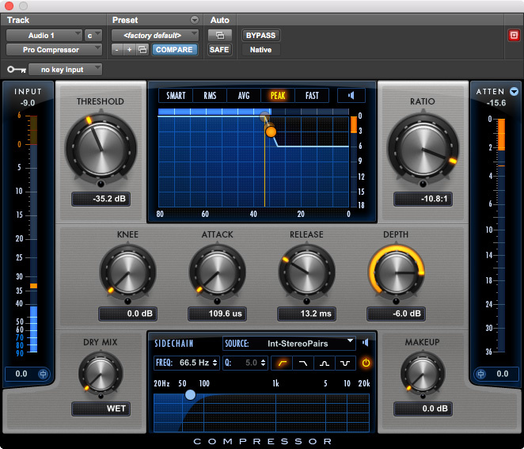The width and height of the screenshot is (524, 449).
Task: Click the preset copy settings icon
Action: coord(142,50)
